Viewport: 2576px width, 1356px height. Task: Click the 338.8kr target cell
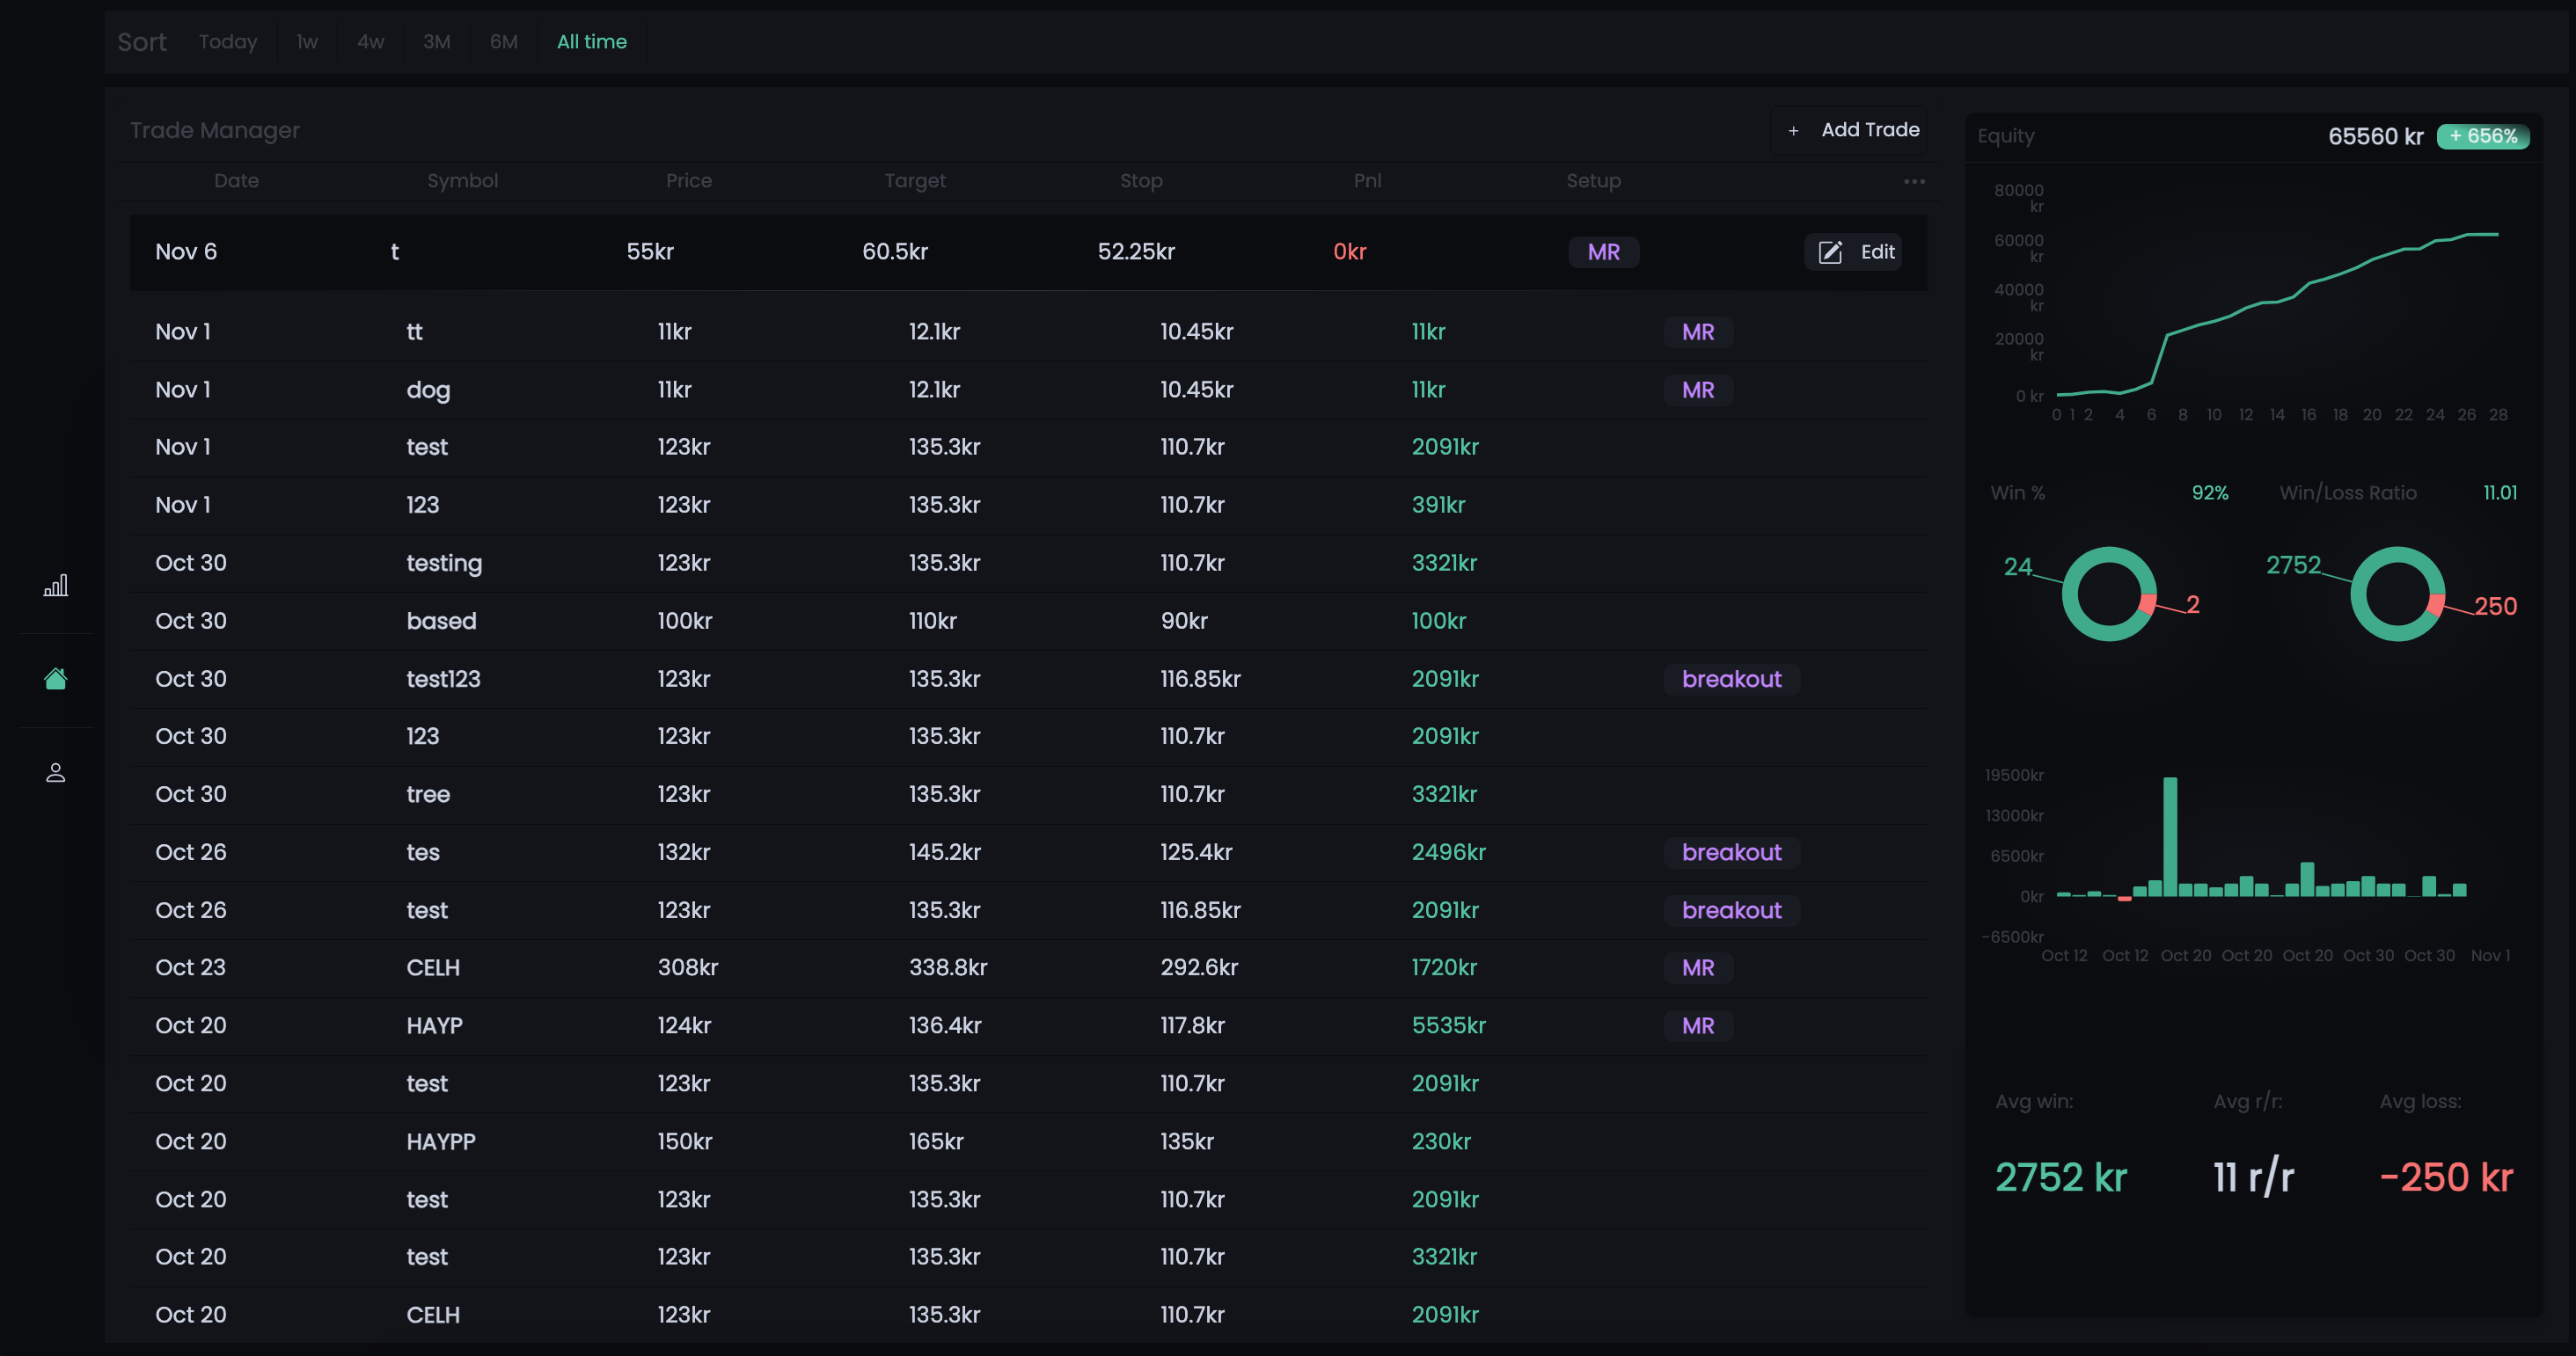947,968
